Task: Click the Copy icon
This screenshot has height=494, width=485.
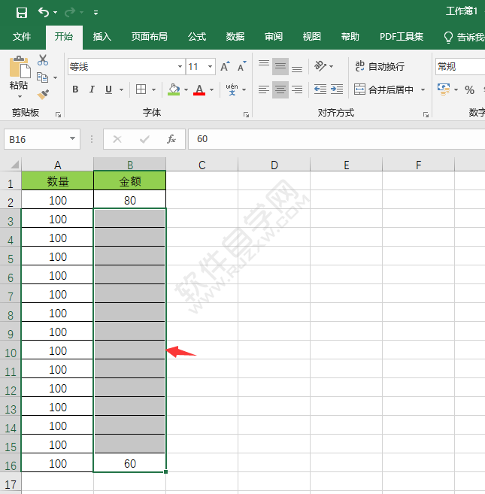Action: pos(43,77)
